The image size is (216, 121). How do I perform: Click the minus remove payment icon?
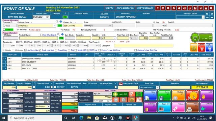tap(116, 100)
